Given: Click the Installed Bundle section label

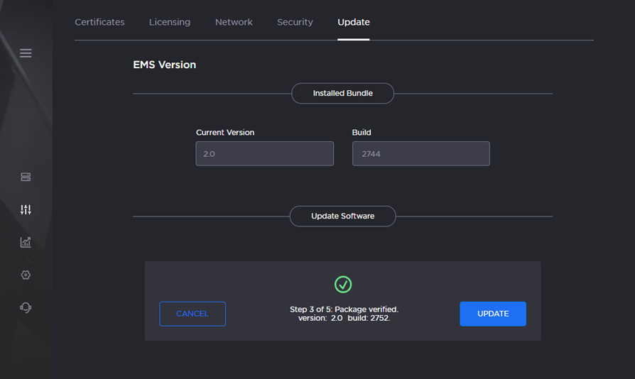Looking at the screenshot, I should (342, 93).
